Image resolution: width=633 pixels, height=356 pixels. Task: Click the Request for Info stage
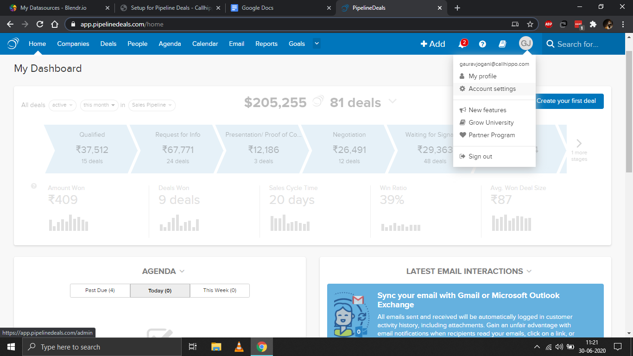click(178, 149)
